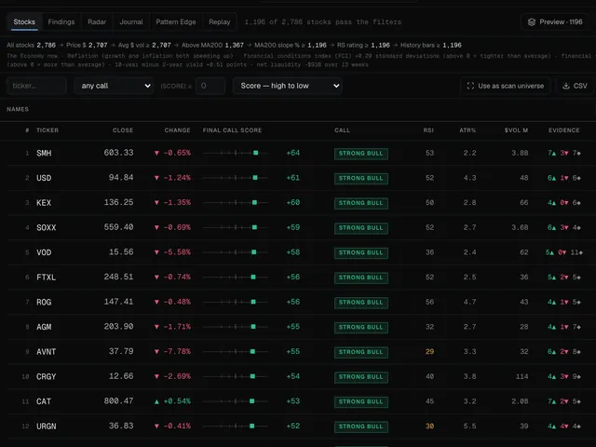Viewport: 596px width, 447px height.
Task: Click CAT's +0.54% change value
Action: [x=177, y=401]
